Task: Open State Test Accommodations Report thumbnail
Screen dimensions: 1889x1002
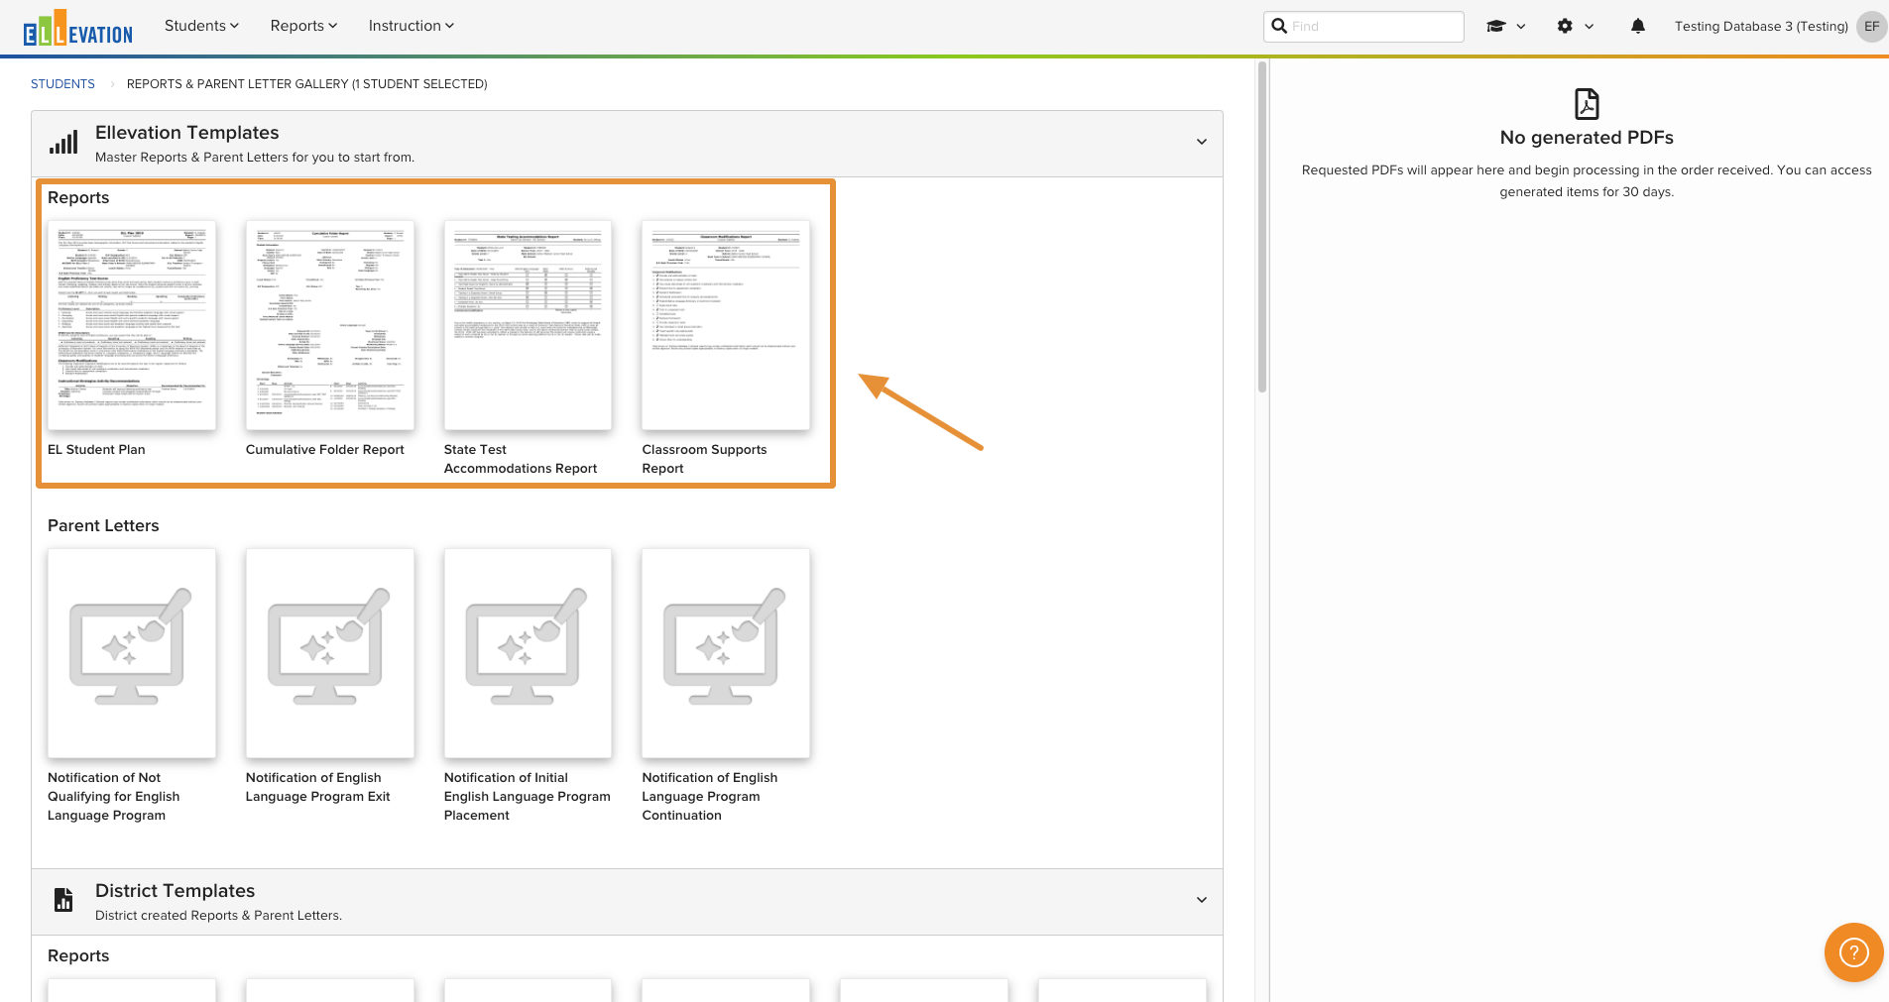Action: point(529,325)
